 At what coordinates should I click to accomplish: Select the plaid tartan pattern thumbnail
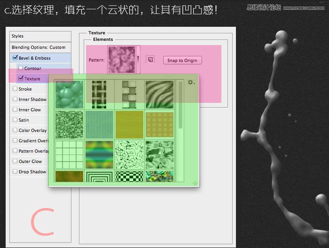click(x=99, y=94)
